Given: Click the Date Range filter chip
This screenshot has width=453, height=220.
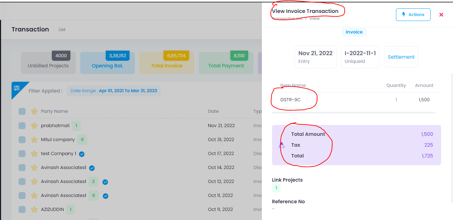Looking at the screenshot, I should click(x=114, y=91).
